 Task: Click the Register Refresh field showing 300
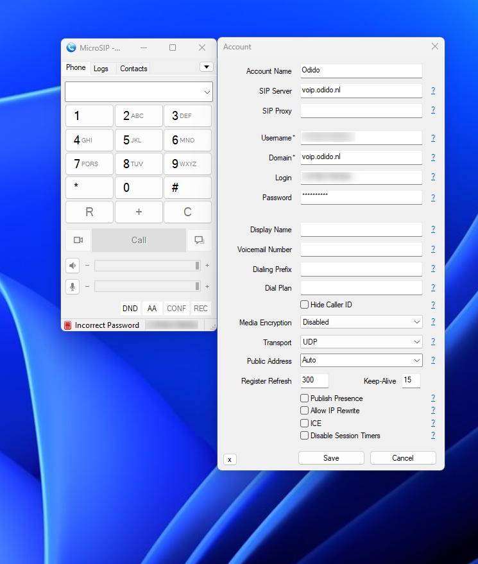tap(314, 380)
